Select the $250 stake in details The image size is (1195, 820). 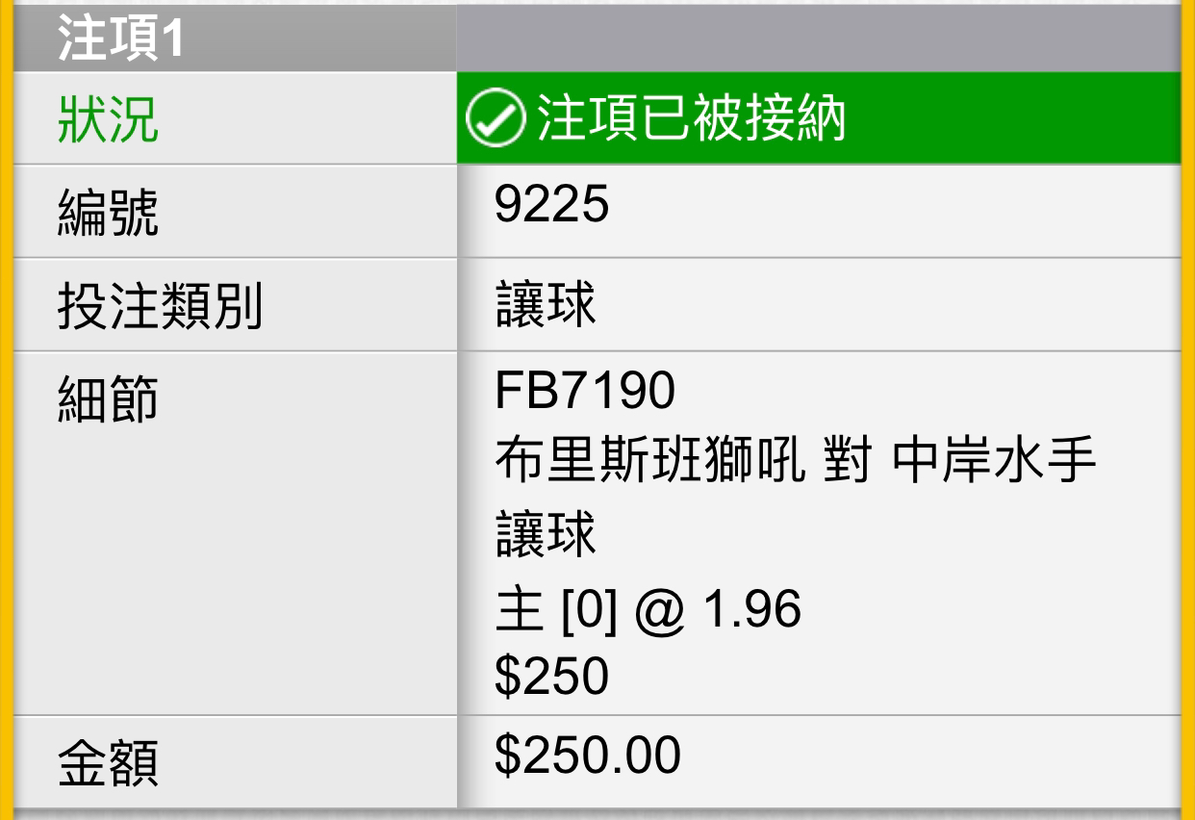click(551, 676)
